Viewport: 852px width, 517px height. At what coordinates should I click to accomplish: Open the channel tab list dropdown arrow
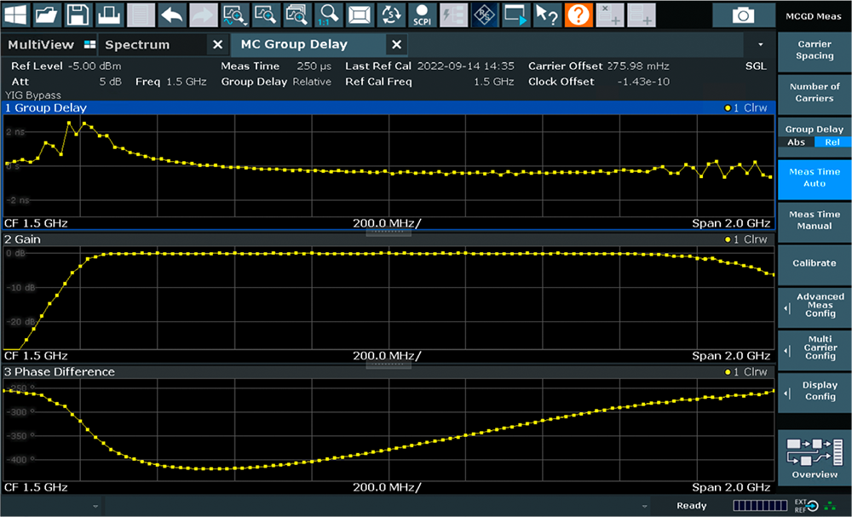click(x=760, y=44)
